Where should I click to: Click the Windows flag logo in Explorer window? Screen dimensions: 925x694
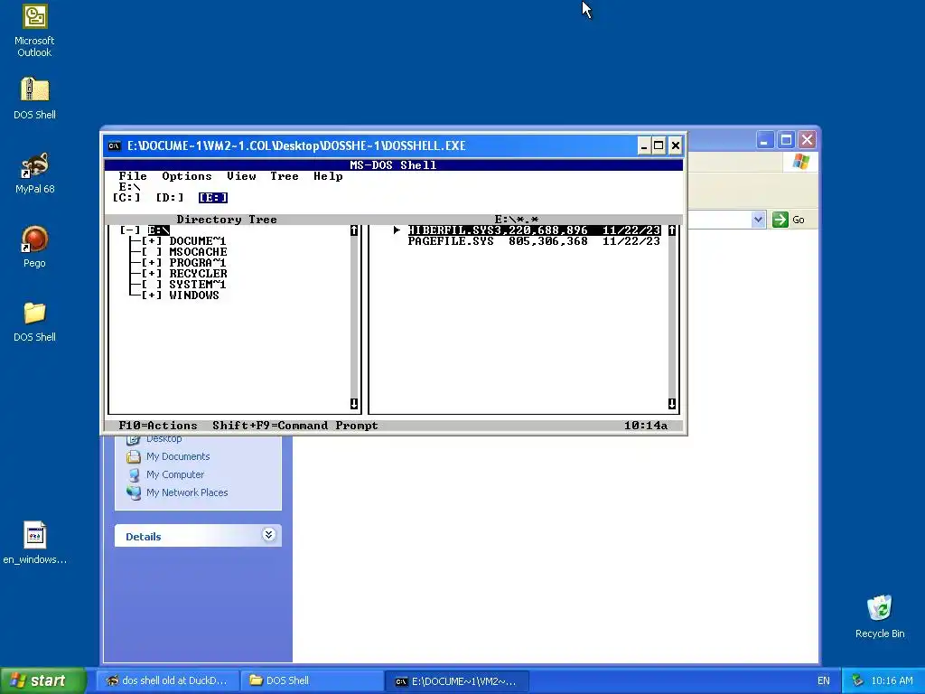click(x=800, y=162)
